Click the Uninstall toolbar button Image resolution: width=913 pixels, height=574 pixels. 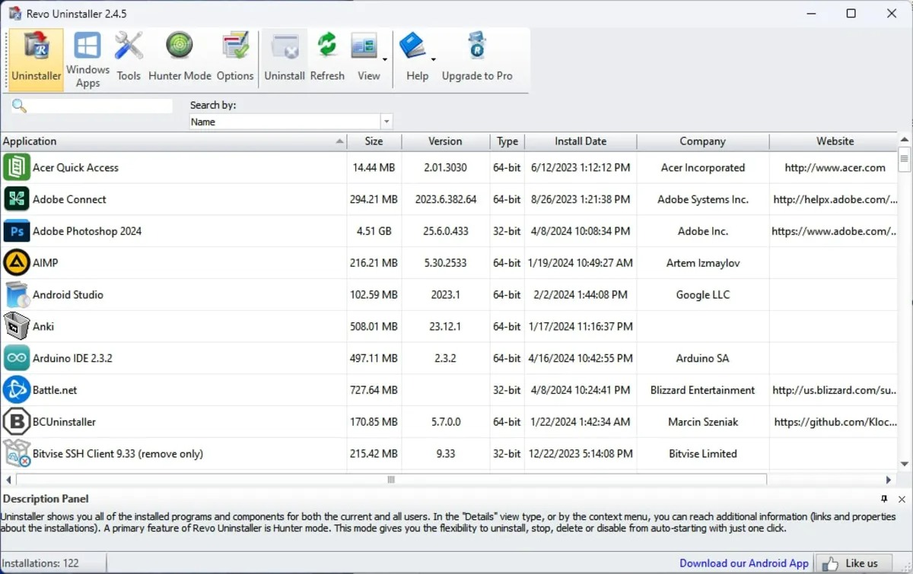(285, 59)
